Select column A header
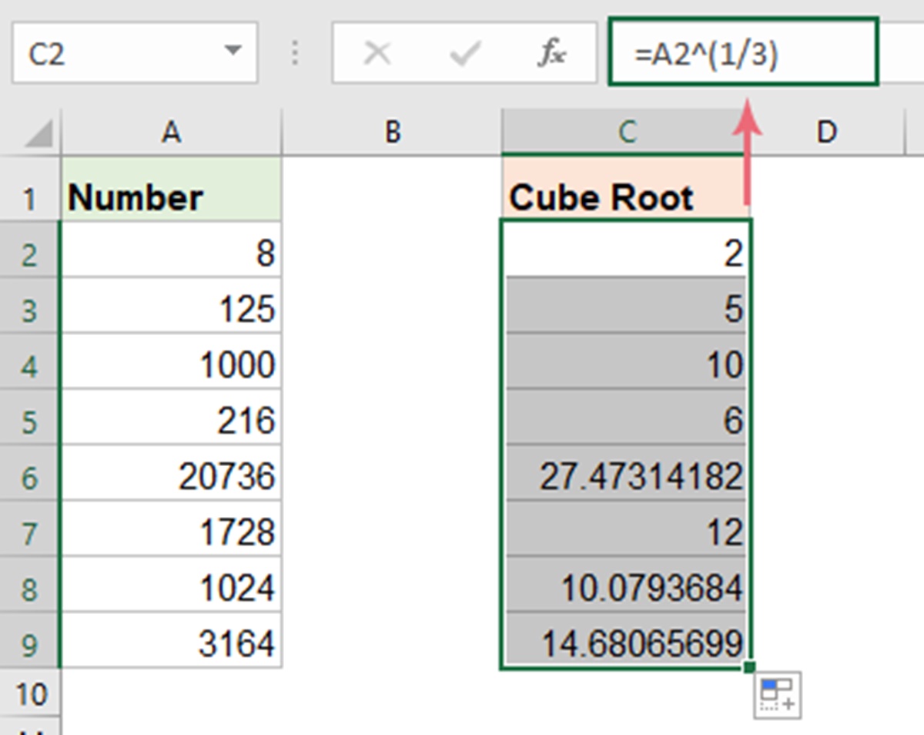Image resolution: width=924 pixels, height=735 pixels. pyautogui.click(x=171, y=133)
